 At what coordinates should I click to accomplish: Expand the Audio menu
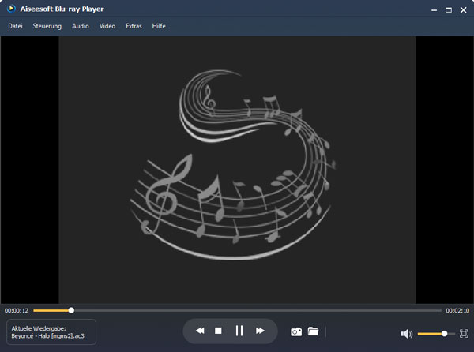(81, 26)
